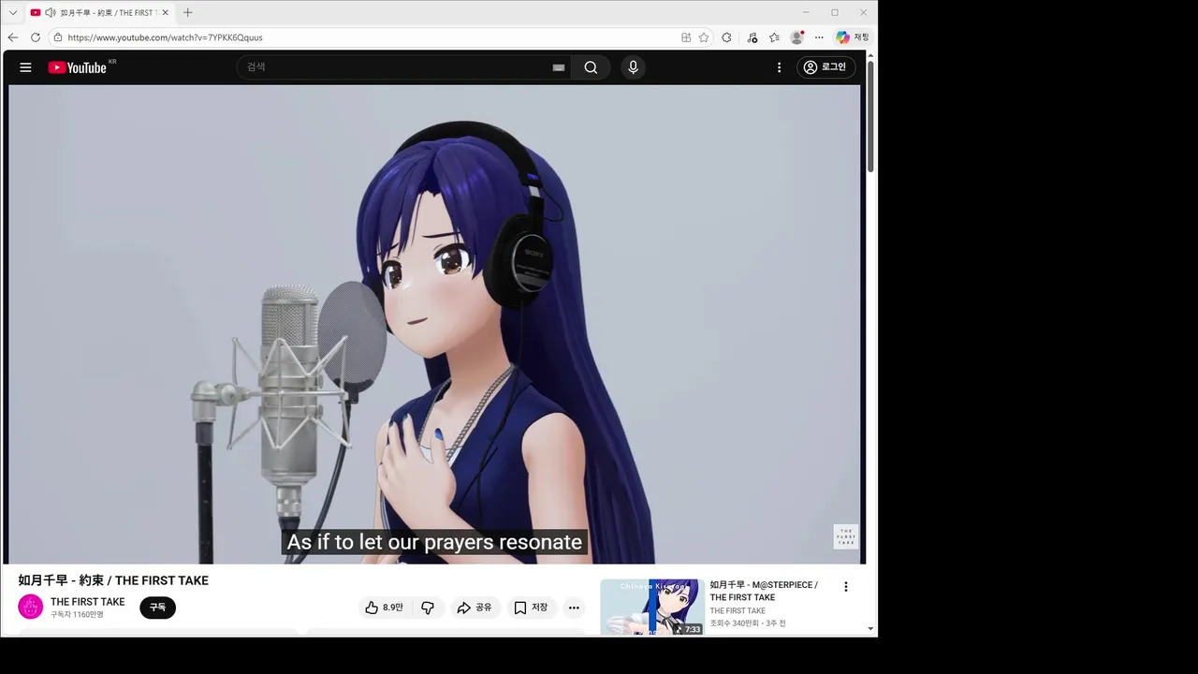Viewport: 1198px width, 674px height.
Task: Open more actions ellipsis under video
Action: tap(574, 608)
